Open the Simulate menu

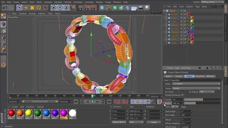[58, 2]
